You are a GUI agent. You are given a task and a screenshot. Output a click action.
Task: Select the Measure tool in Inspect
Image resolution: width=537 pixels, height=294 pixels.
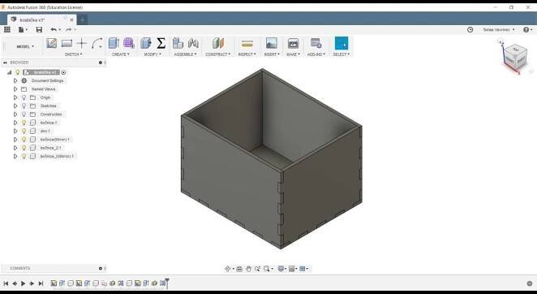pos(247,44)
